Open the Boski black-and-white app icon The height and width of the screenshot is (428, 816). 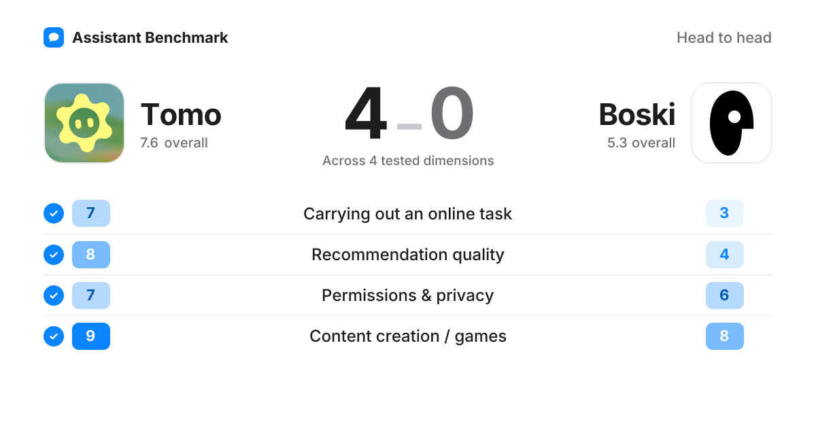732,123
